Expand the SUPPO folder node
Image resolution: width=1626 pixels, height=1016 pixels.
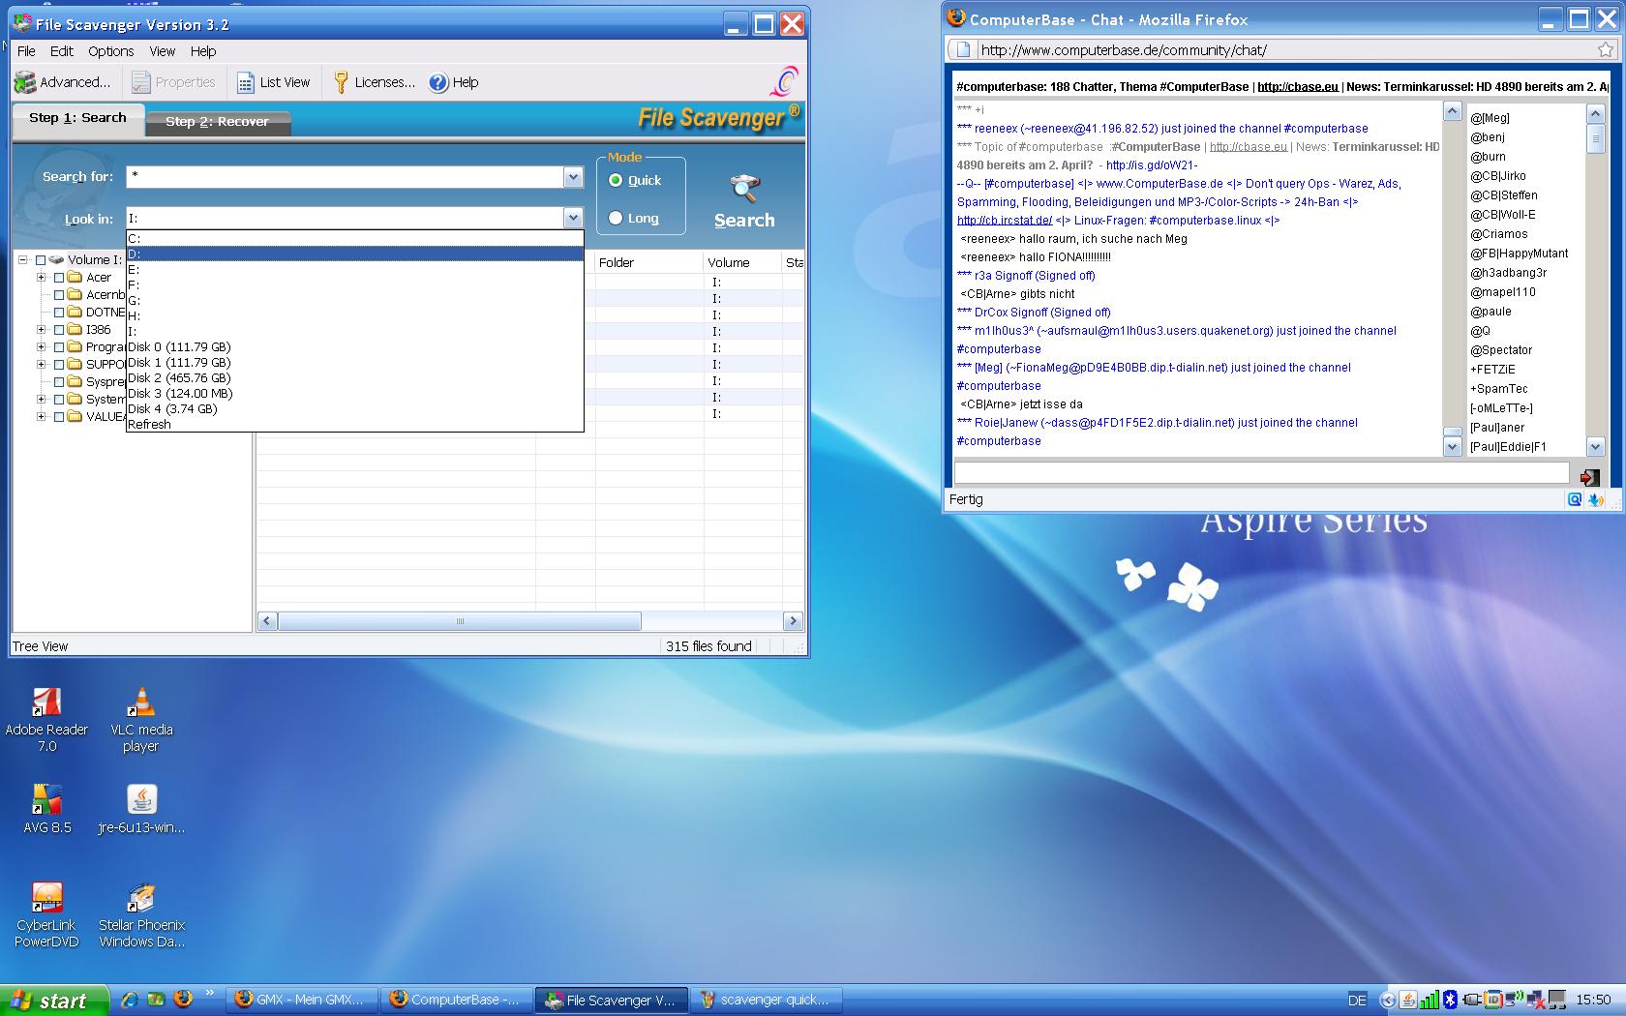[42, 365]
